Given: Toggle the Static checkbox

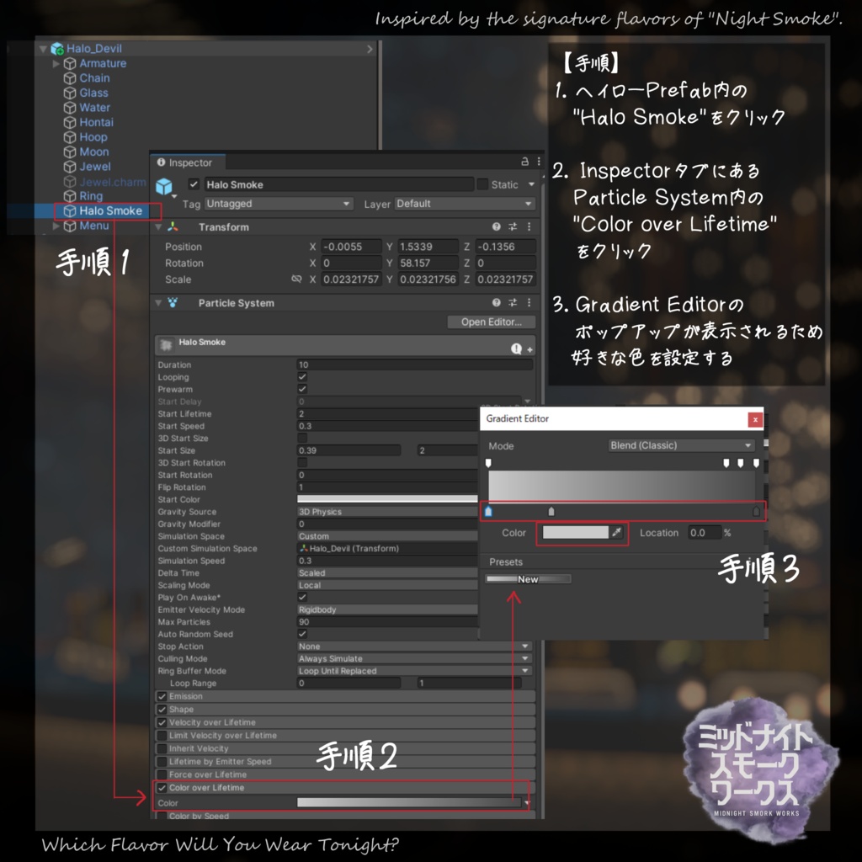Looking at the screenshot, I should [482, 184].
